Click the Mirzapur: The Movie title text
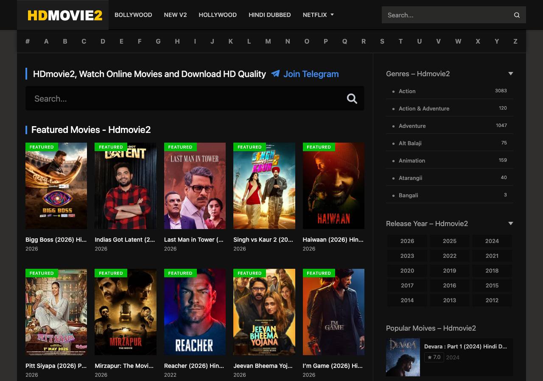543x381 pixels. 125,366
